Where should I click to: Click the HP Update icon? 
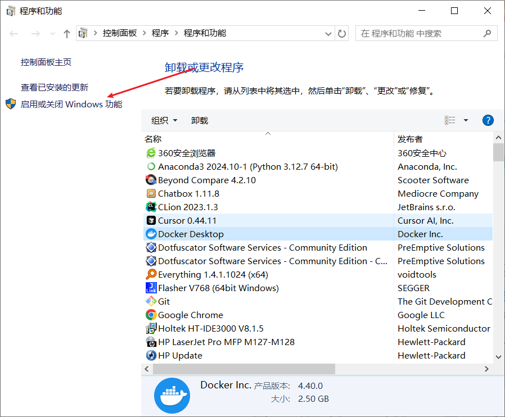click(151, 356)
